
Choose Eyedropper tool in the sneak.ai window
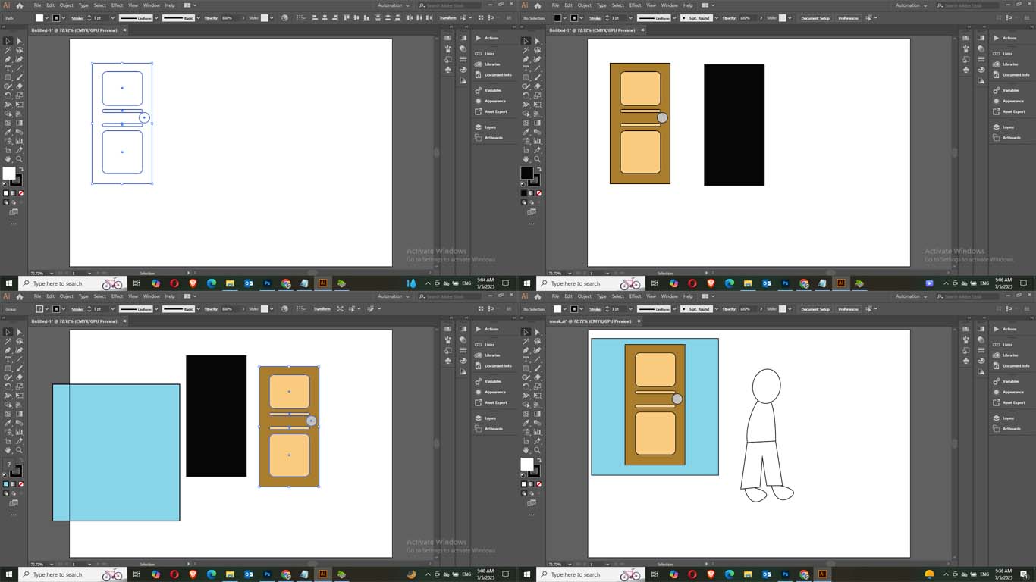pos(526,423)
